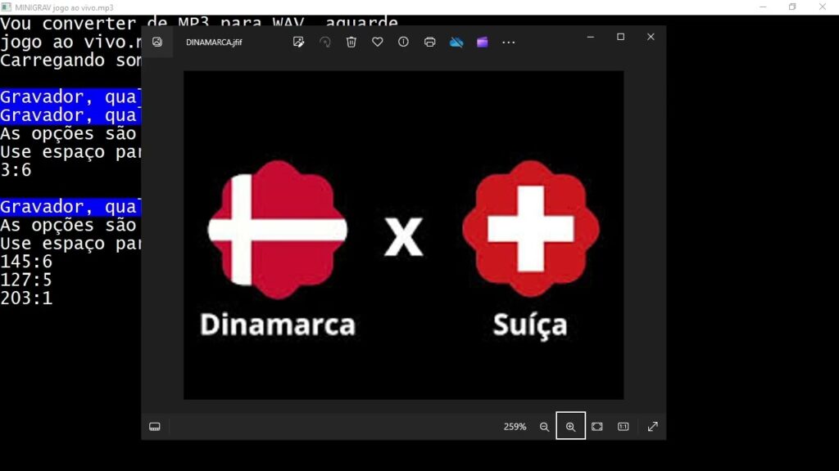
Task: Fit the image to the window
Action: (x=597, y=426)
